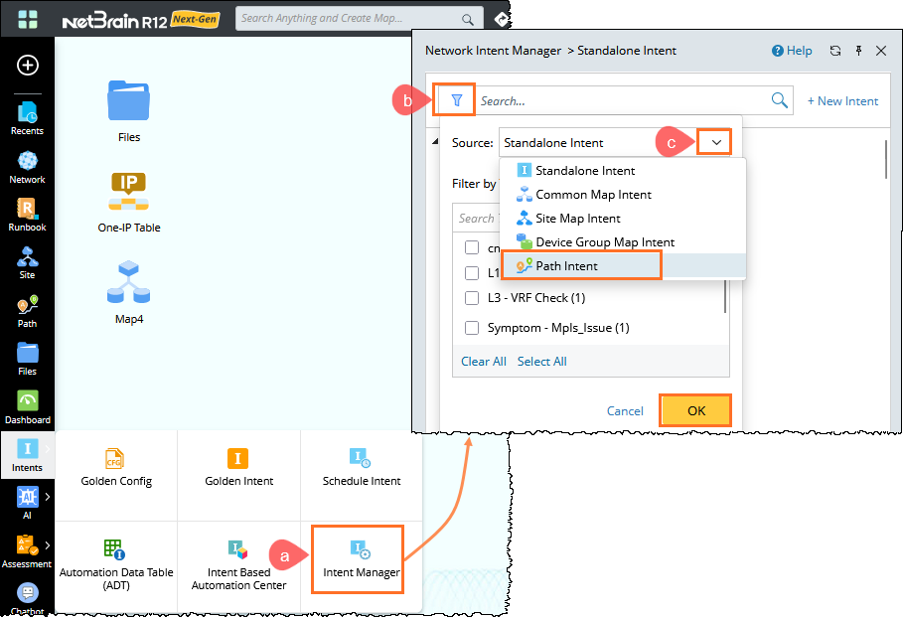Pin the Network Intent Manager pane
Viewport: 903px width, 619px height.
click(x=858, y=51)
